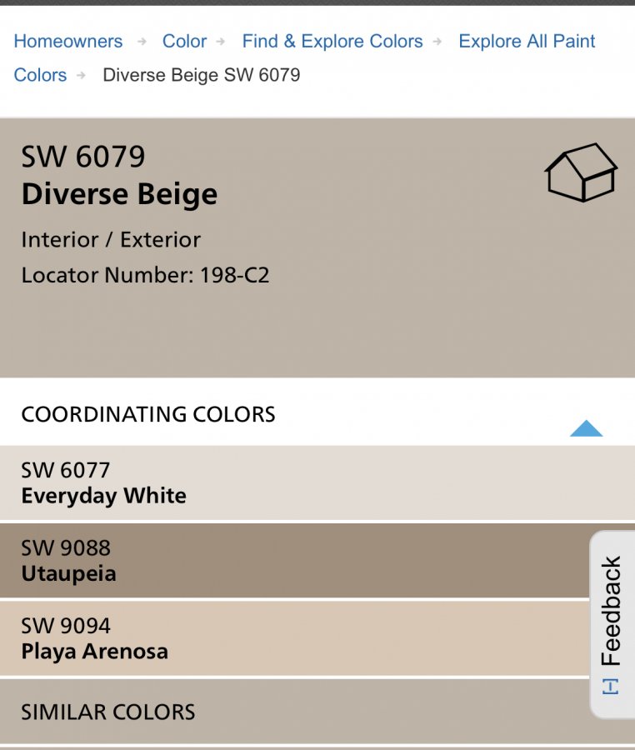This screenshot has width=635, height=750.
Task: Open the Color breadcrumb link
Action: 184,41
